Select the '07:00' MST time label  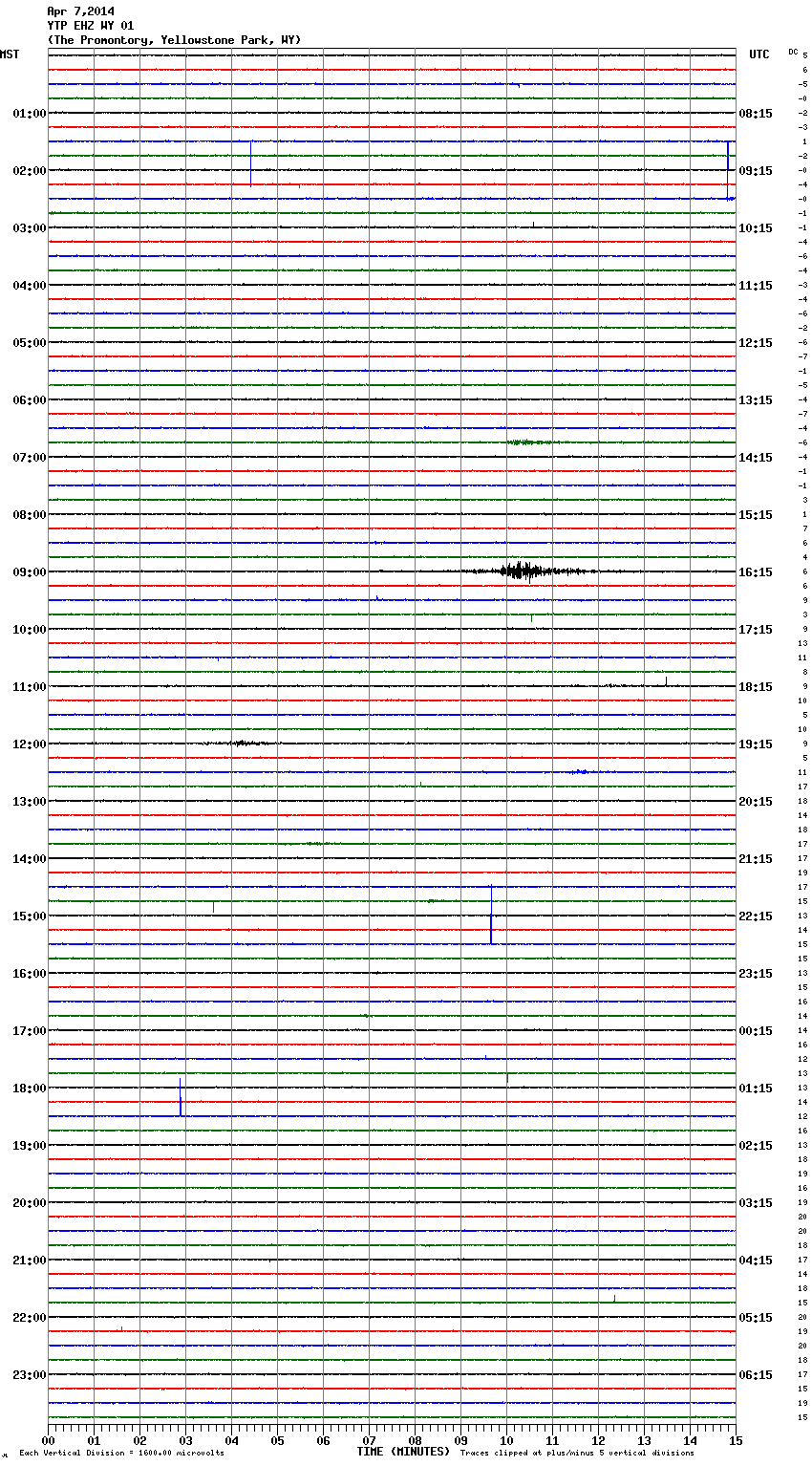[29, 458]
